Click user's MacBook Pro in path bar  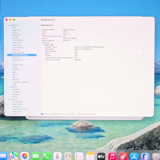point(54,114)
